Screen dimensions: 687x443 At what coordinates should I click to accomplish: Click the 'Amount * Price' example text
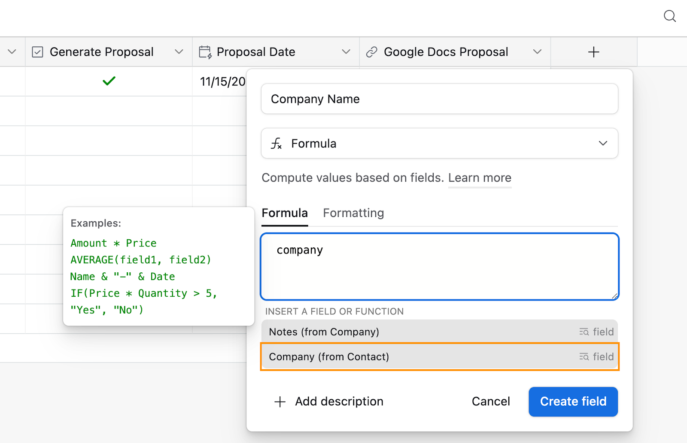113,243
